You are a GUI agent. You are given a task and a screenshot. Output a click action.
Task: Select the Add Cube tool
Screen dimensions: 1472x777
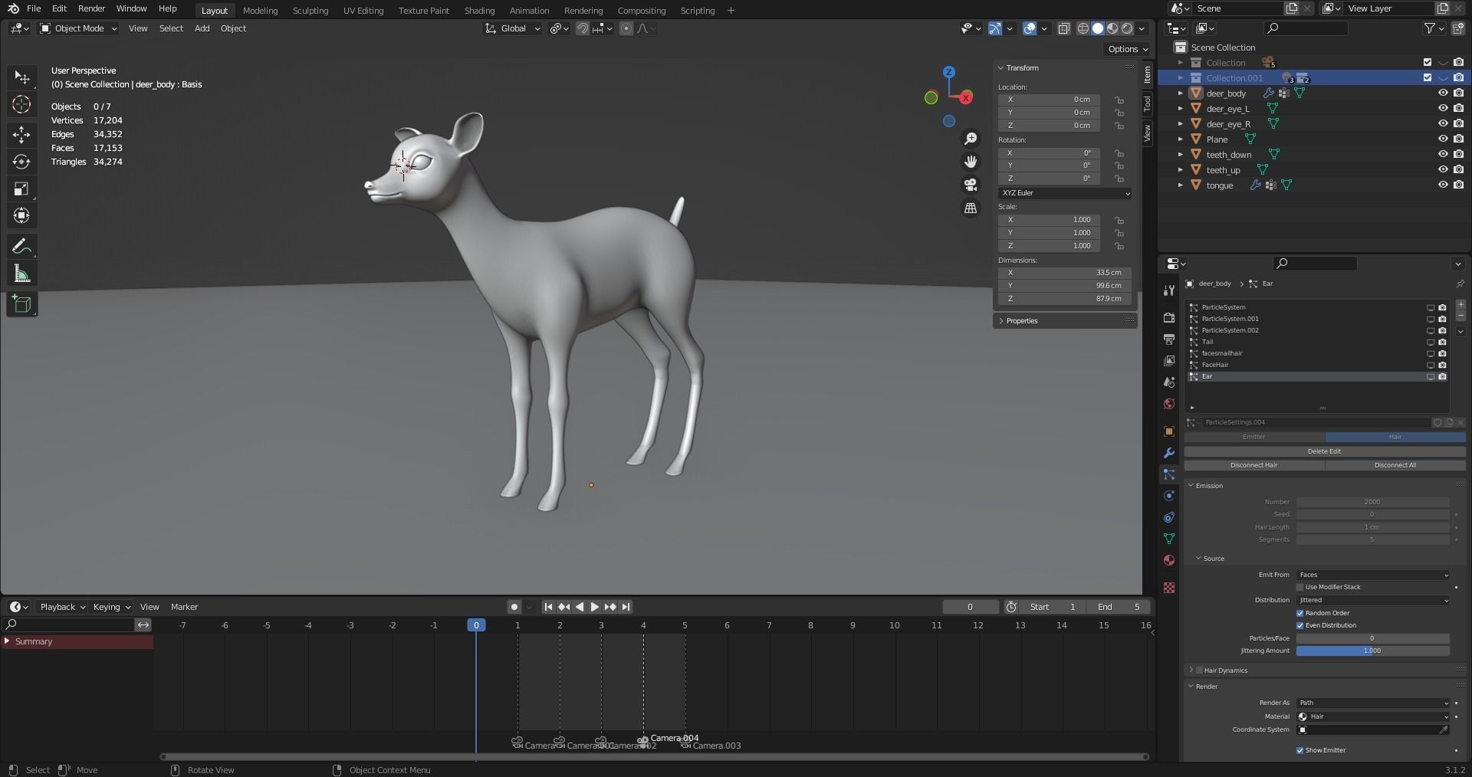pos(21,304)
